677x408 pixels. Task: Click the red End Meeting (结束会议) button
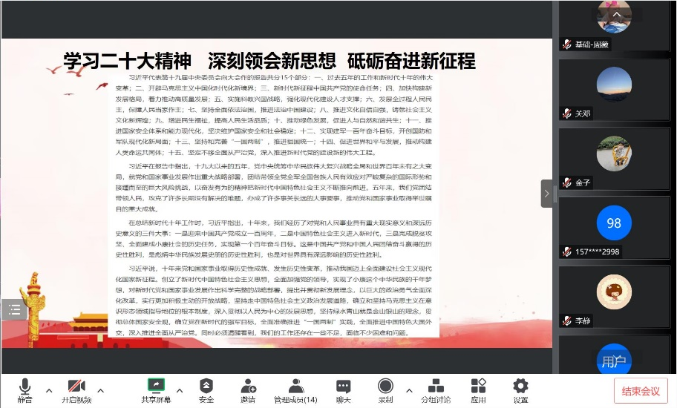click(640, 390)
